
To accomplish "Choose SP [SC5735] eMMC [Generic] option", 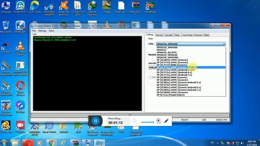I will click(191, 85).
